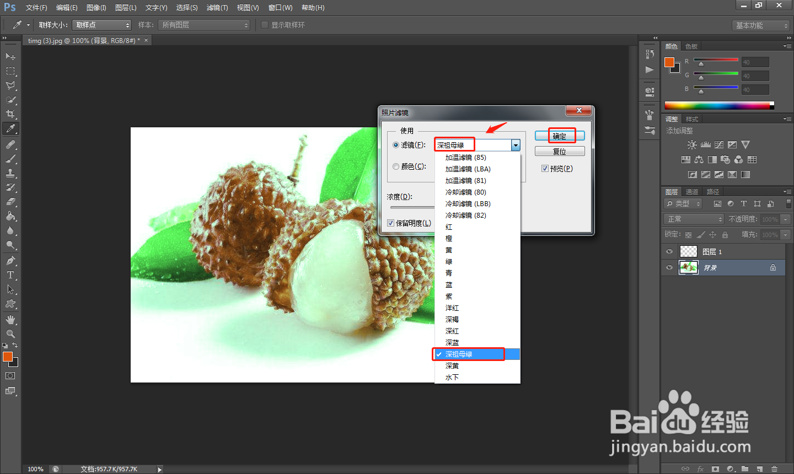Image resolution: width=794 pixels, height=474 pixels.
Task: Add a Levels adjustment
Action: click(706, 145)
